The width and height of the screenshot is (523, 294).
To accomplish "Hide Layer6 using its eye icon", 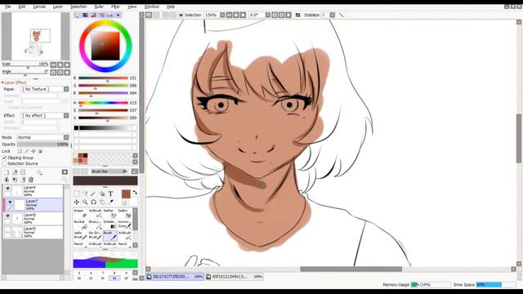I will (7, 216).
